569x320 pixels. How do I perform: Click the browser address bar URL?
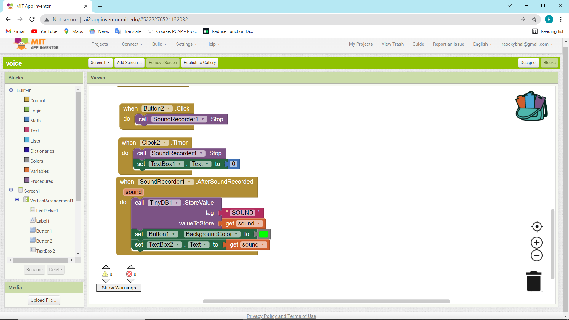pyautogui.click(x=136, y=20)
